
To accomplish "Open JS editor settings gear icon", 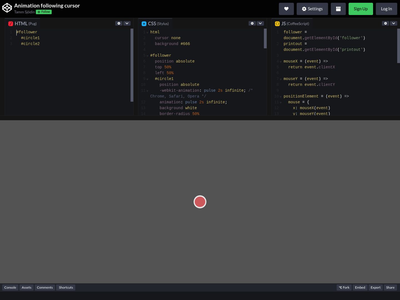I will click(386, 23).
